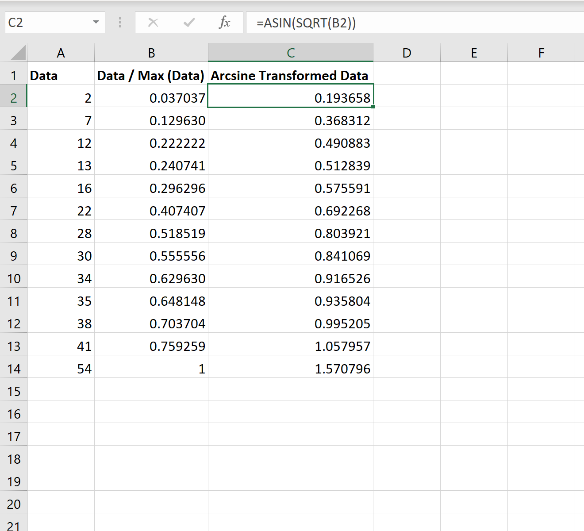This screenshot has width=584, height=531.
Task: Click the formula bar text =ASIN(SQRT(B2))
Action: tap(306, 23)
